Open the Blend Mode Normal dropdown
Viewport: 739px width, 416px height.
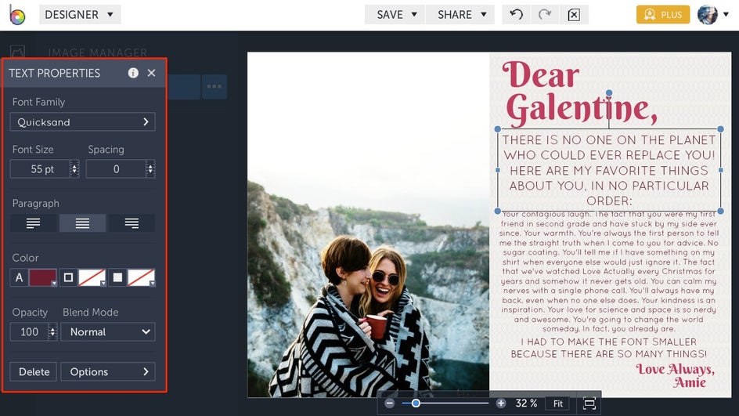click(x=108, y=332)
